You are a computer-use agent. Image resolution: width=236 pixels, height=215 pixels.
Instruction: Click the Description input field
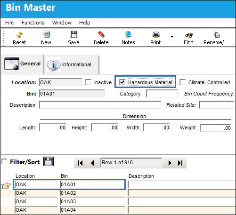click(100, 105)
